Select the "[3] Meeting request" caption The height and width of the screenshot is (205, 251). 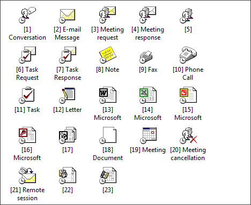[x=107, y=34]
